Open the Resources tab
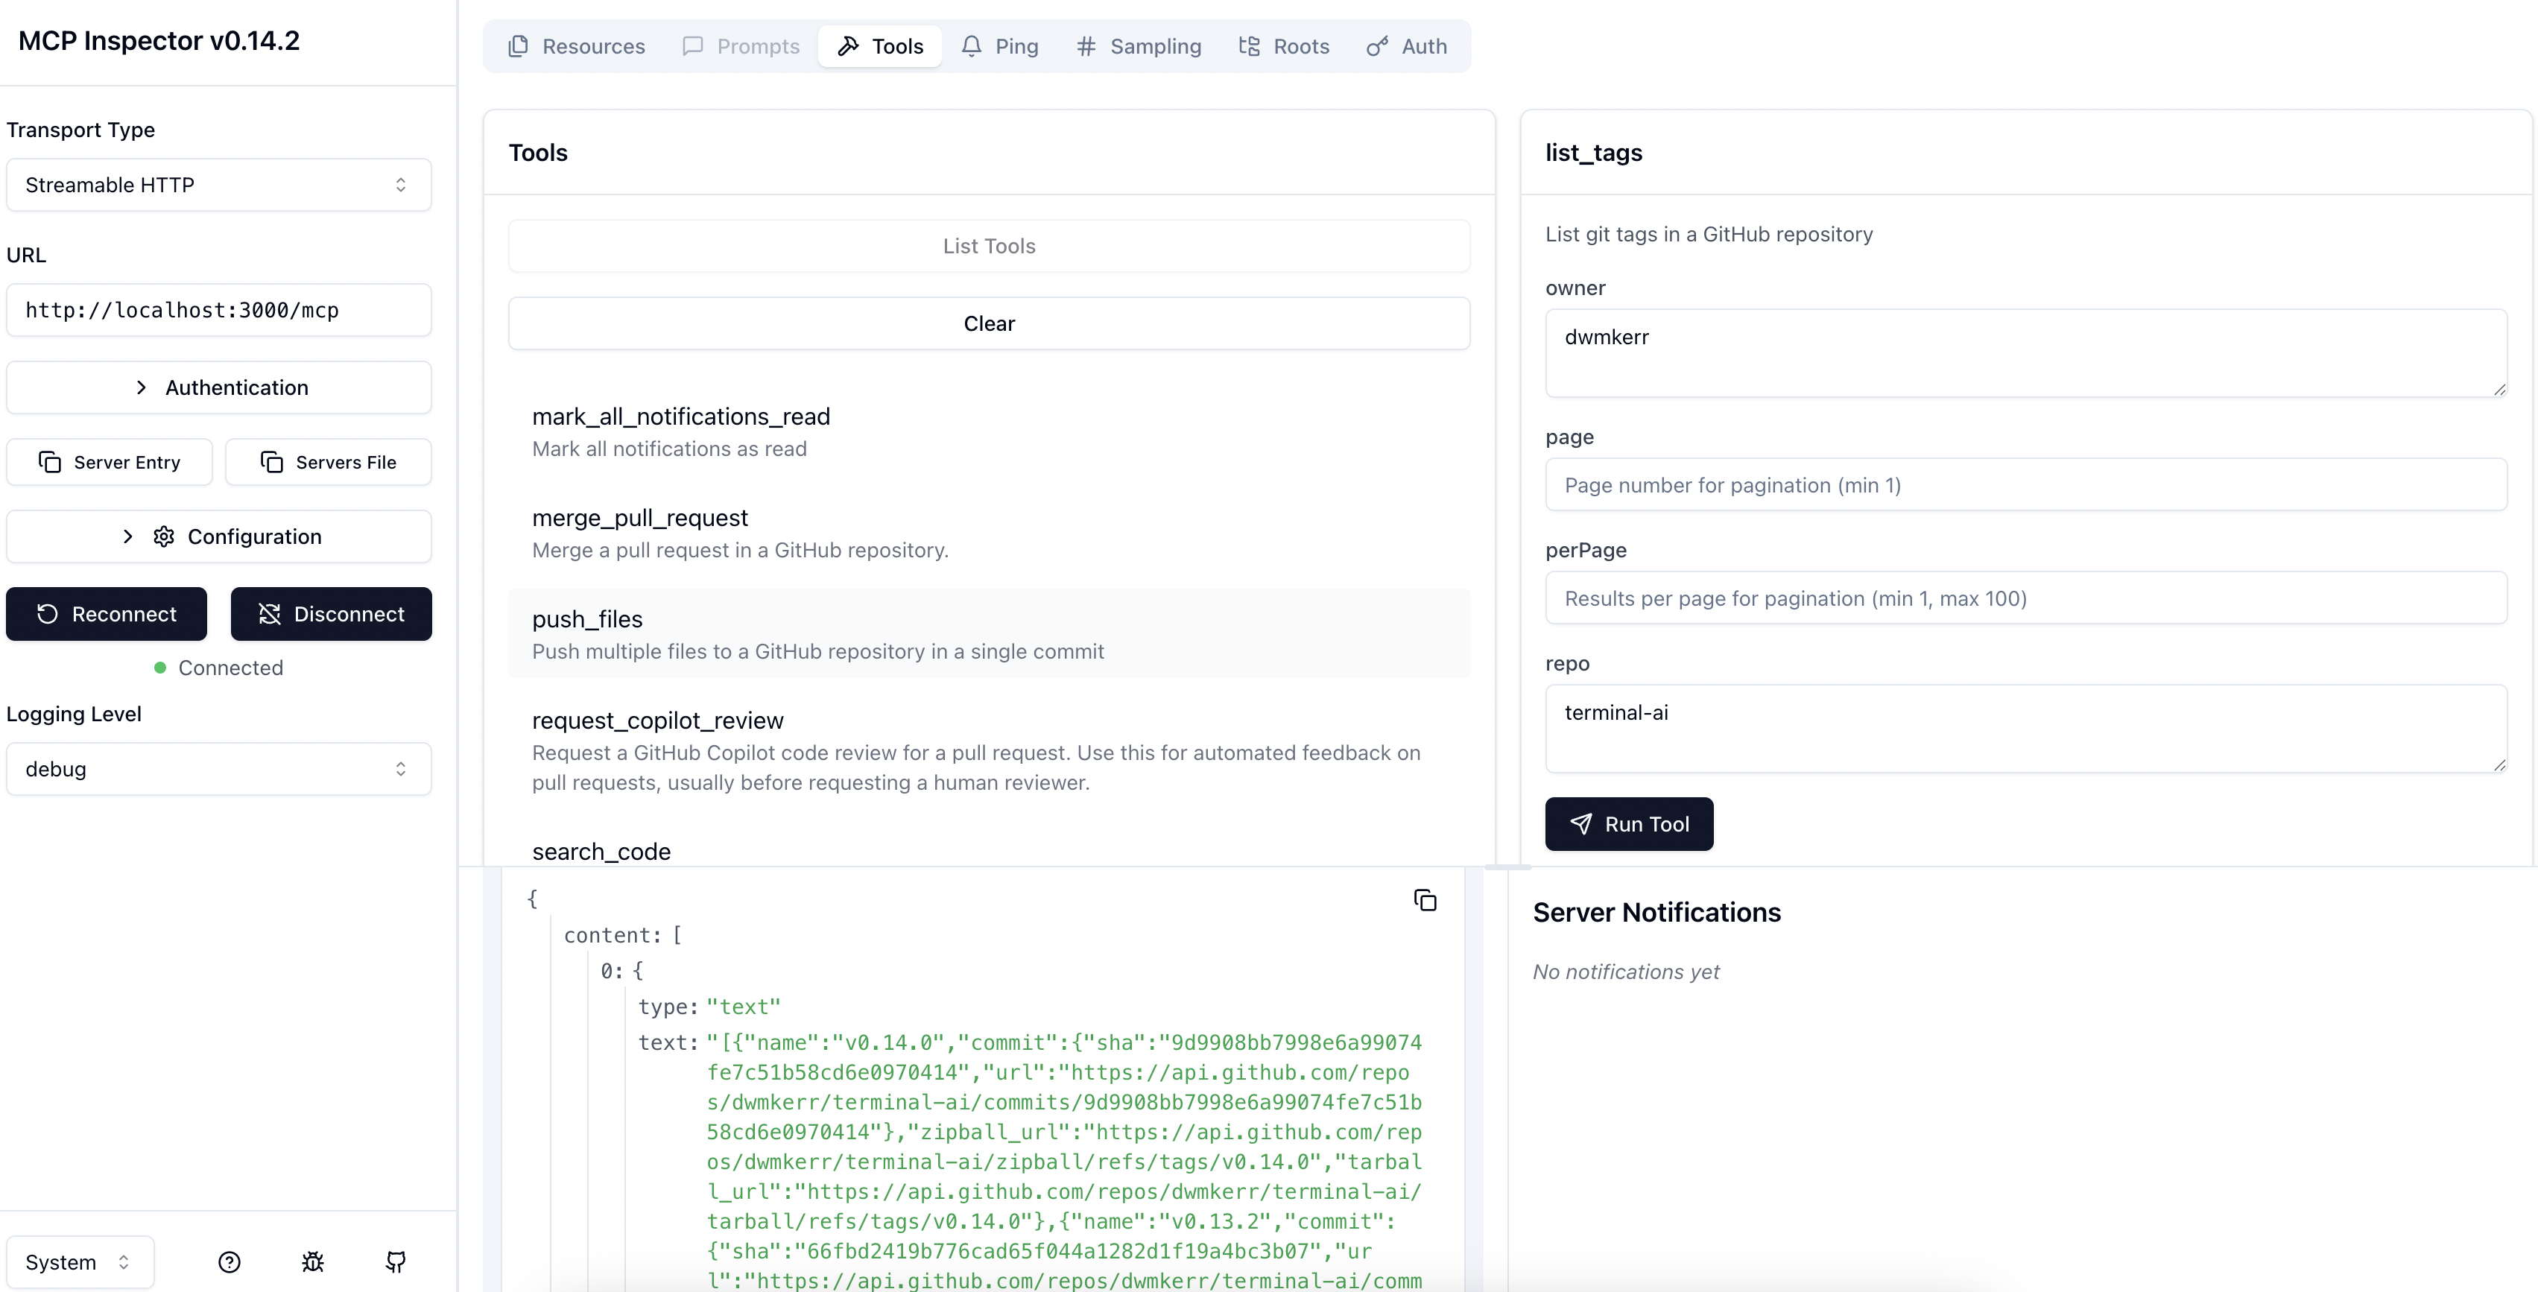 click(x=576, y=46)
